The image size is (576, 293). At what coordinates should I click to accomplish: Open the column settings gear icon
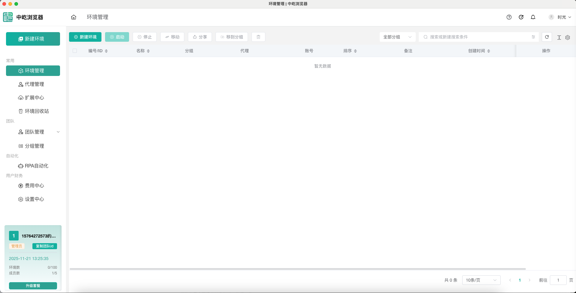click(567, 38)
